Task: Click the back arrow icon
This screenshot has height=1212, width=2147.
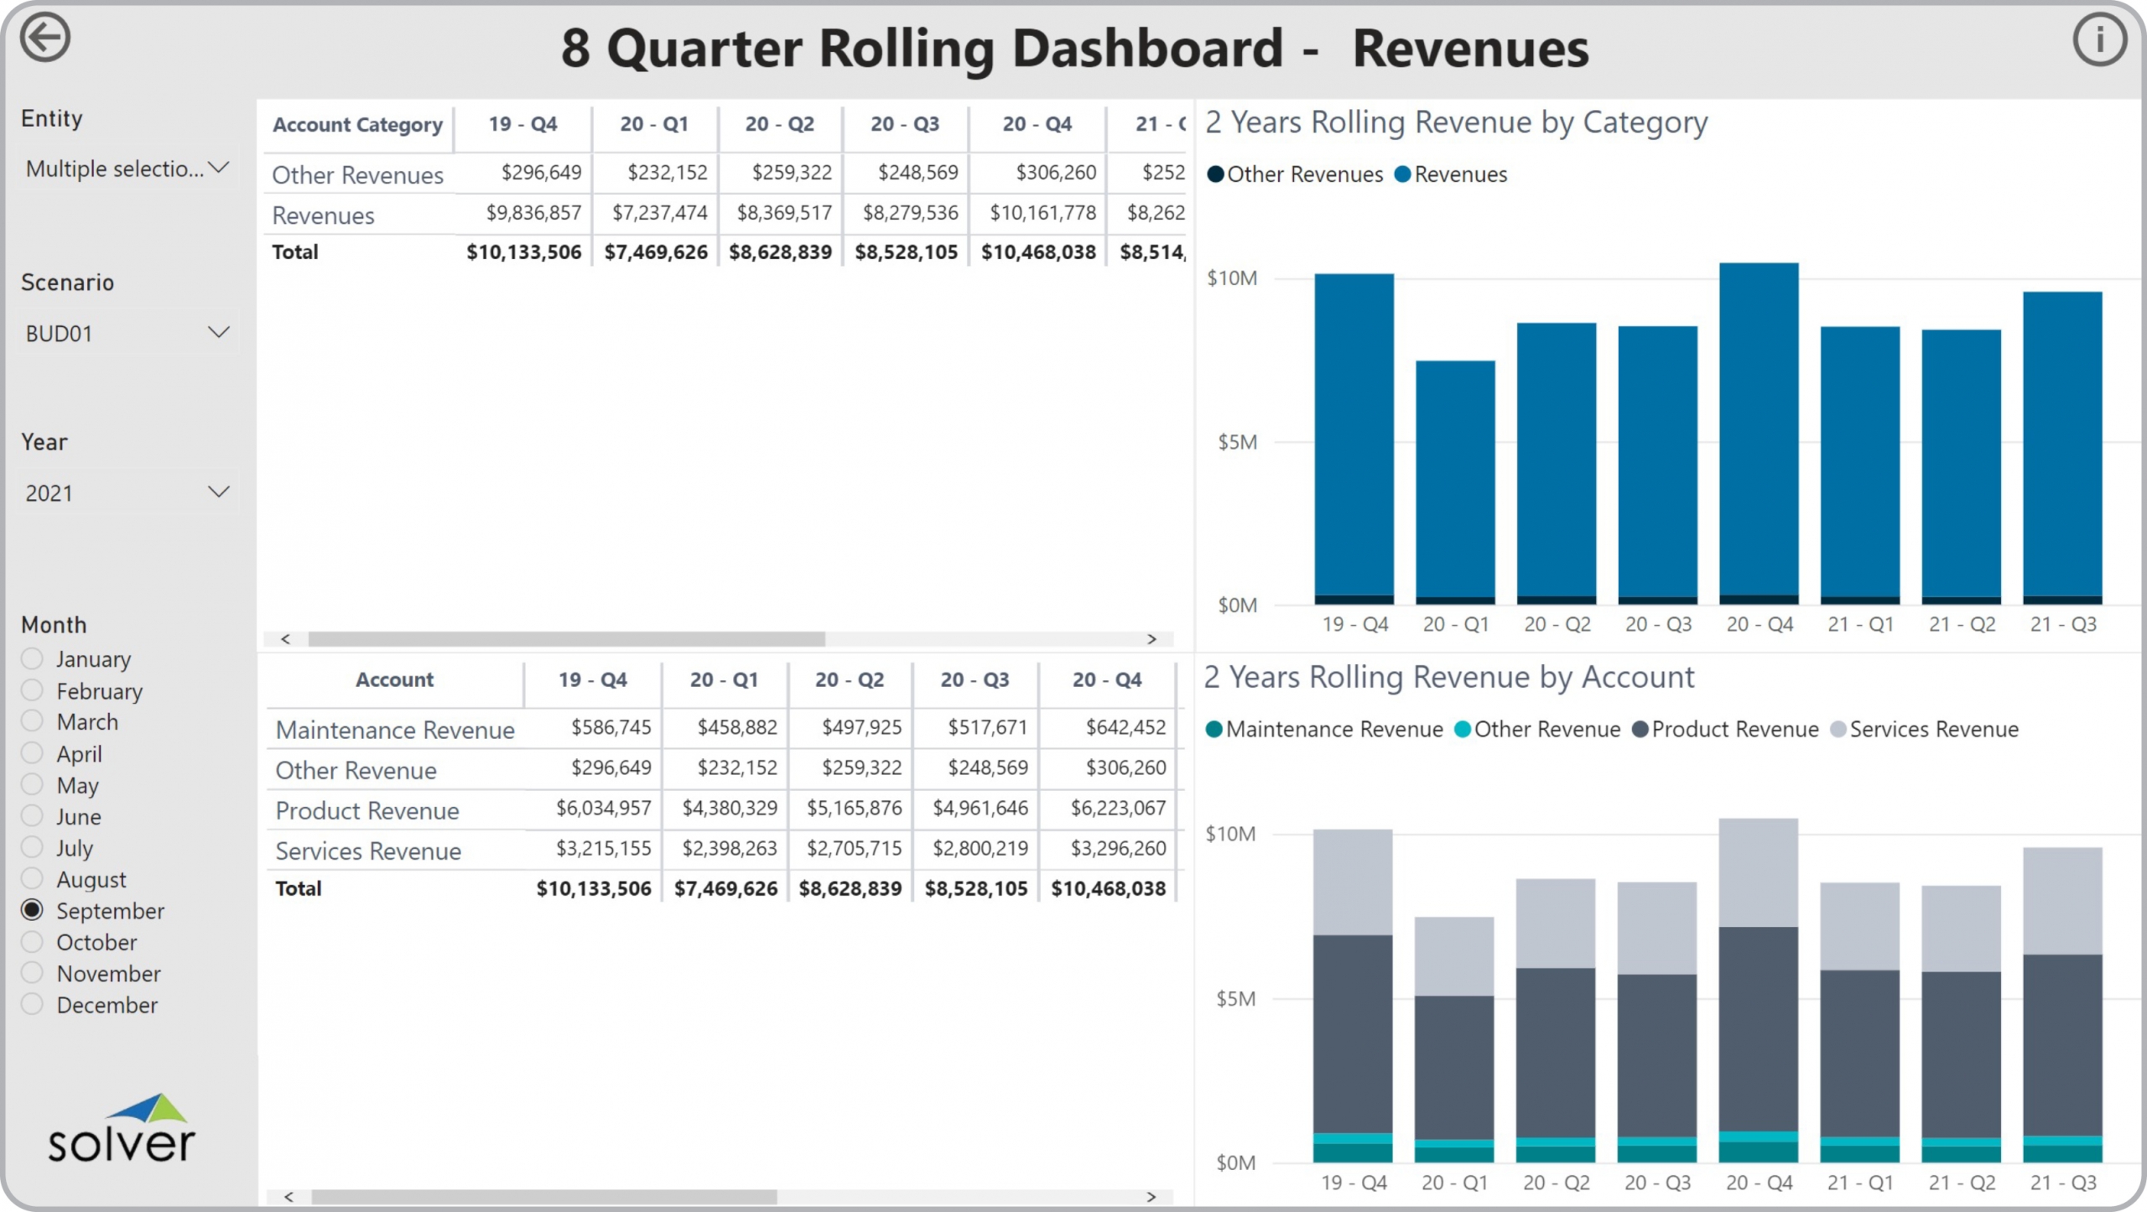Action: tap(44, 38)
